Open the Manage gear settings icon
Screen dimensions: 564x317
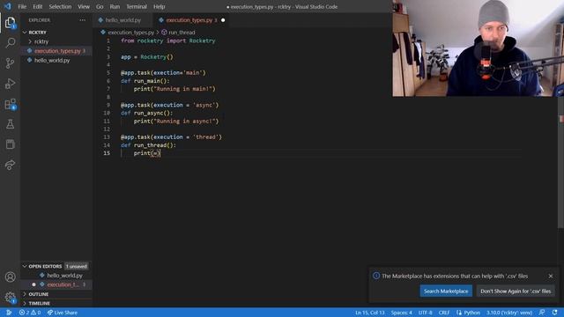pyautogui.click(x=10, y=298)
